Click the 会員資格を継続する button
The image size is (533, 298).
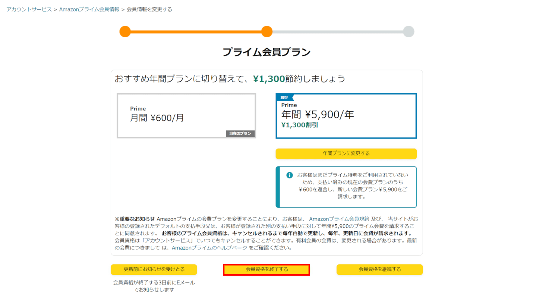click(x=379, y=269)
